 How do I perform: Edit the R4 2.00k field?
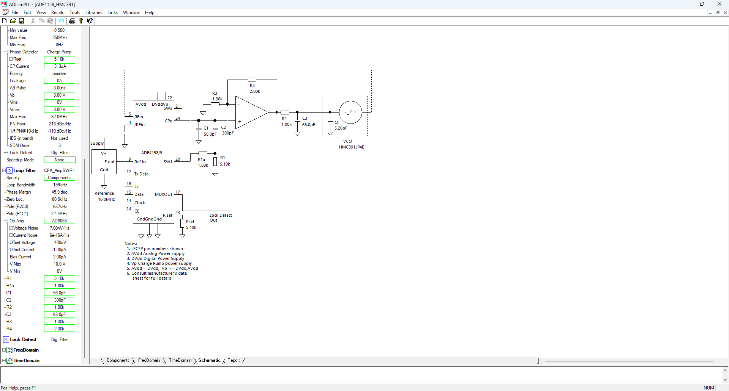coord(60,329)
